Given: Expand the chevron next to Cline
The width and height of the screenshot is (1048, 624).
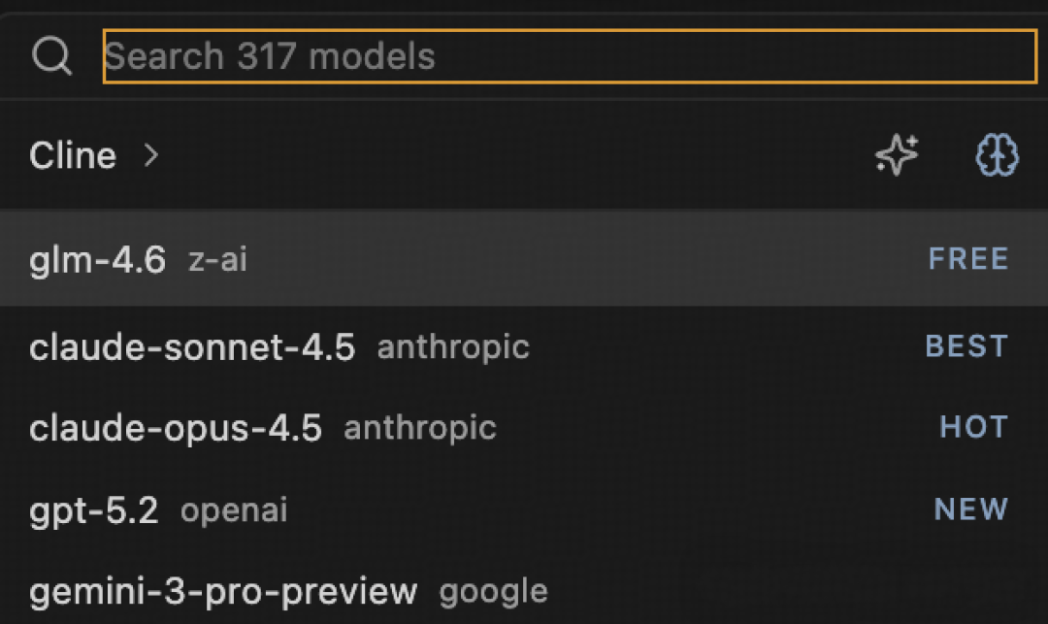Looking at the screenshot, I should tap(150, 155).
